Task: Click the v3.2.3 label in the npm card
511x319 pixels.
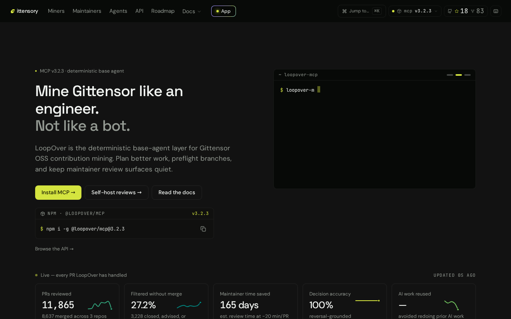Action: (200, 214)
